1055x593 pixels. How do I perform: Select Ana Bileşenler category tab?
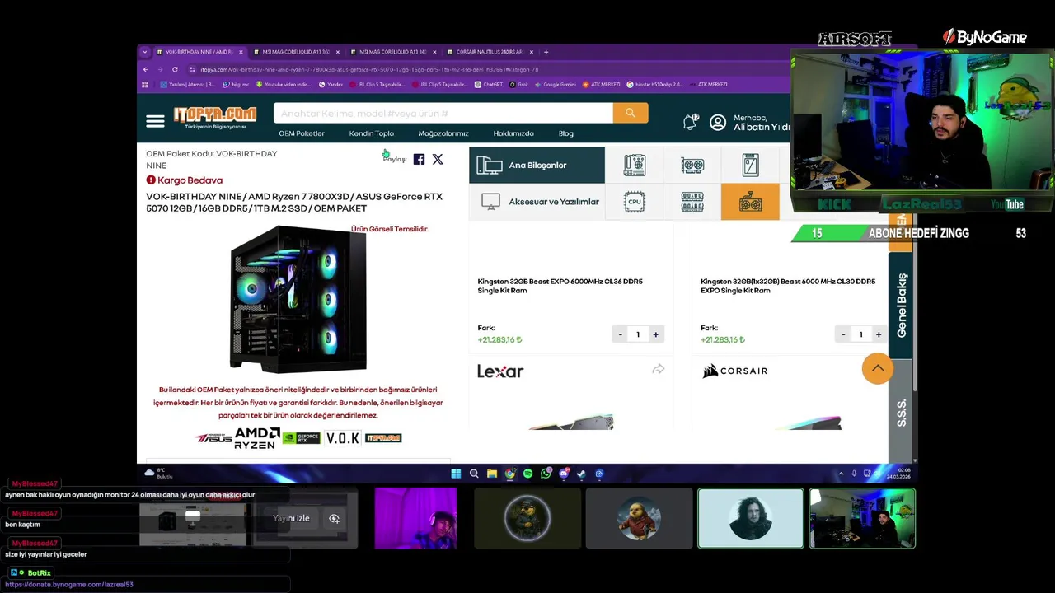(537, 165)
